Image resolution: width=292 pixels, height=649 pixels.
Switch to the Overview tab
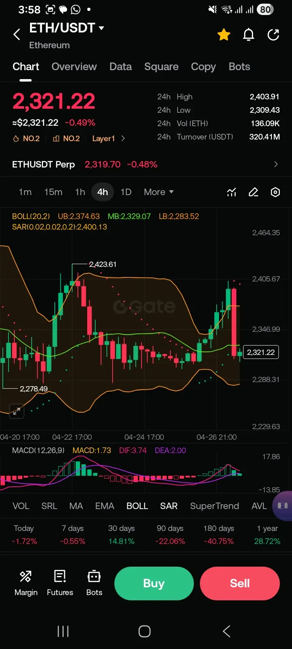coord(74,67)
